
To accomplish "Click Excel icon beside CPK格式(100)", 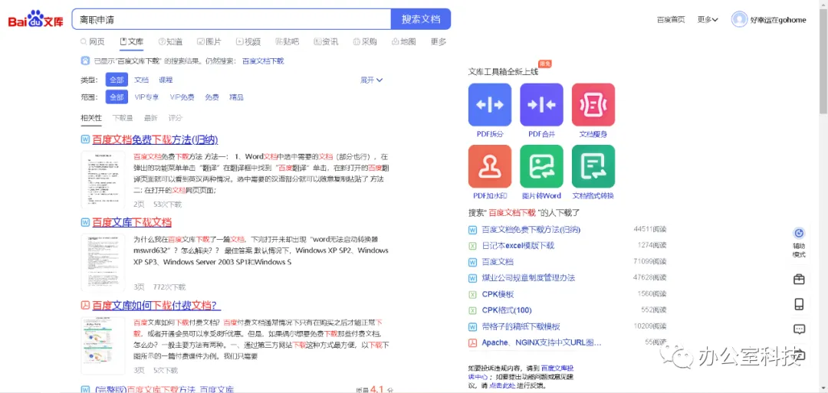I will click(472, 310).
